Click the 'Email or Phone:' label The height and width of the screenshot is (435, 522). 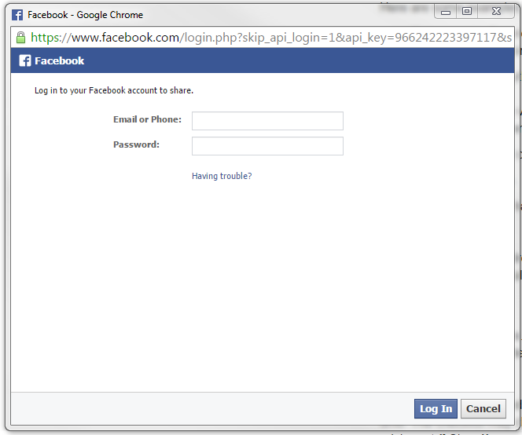(x=147, y=119)
